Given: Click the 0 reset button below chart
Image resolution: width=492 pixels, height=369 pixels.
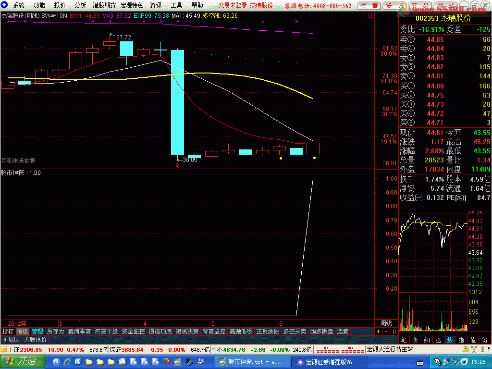Looking at the screenshot, I should (394, 332).
